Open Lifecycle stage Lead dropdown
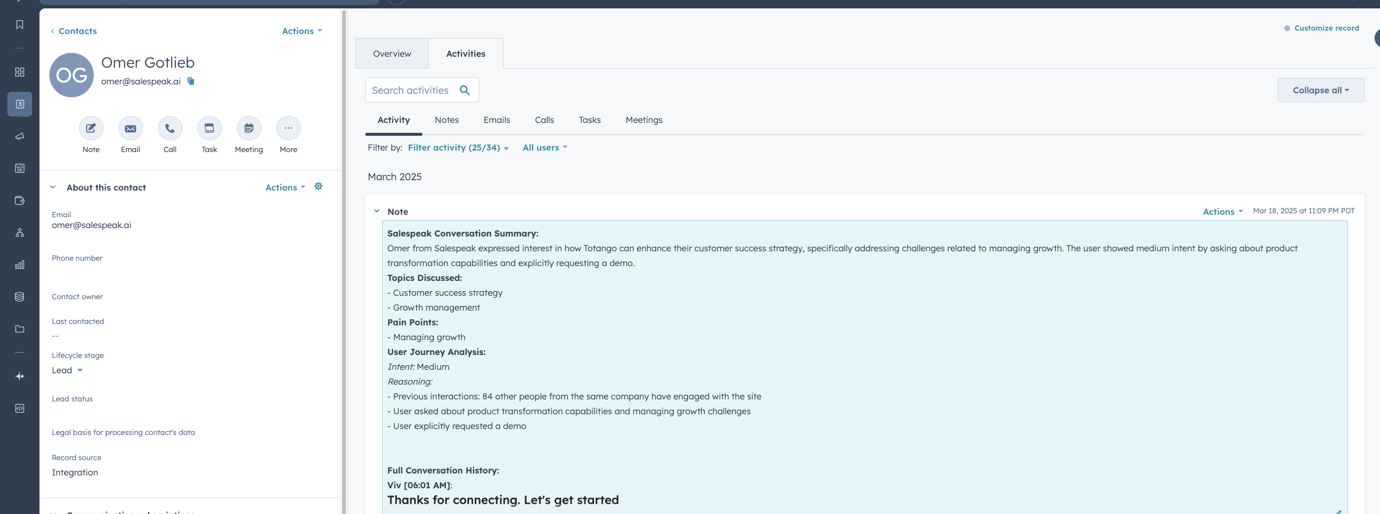The width and height of the screenshot is (1380, 514). pyautogui.click(x=67, y=370)
